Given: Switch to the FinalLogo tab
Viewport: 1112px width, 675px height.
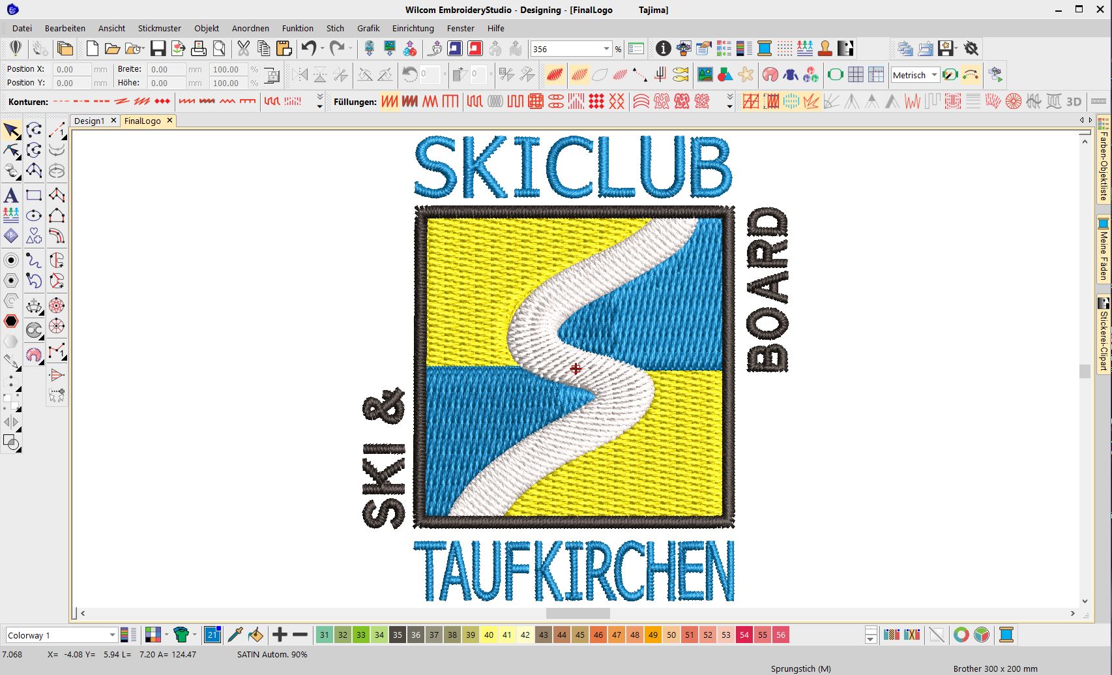Looking at the screenshot, I should 143,121.
